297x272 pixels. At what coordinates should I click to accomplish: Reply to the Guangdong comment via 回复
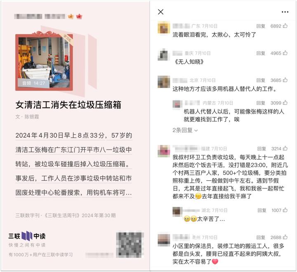click(x=261, y=26)
